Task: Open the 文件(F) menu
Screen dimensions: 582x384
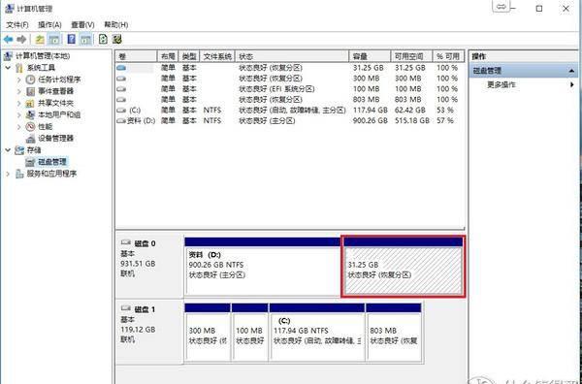Action: pos(17,25)
